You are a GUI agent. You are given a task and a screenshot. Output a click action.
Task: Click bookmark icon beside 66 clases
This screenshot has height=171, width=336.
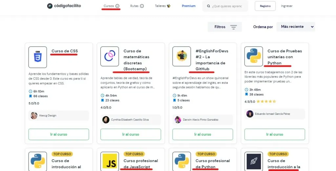click(31, 96)
